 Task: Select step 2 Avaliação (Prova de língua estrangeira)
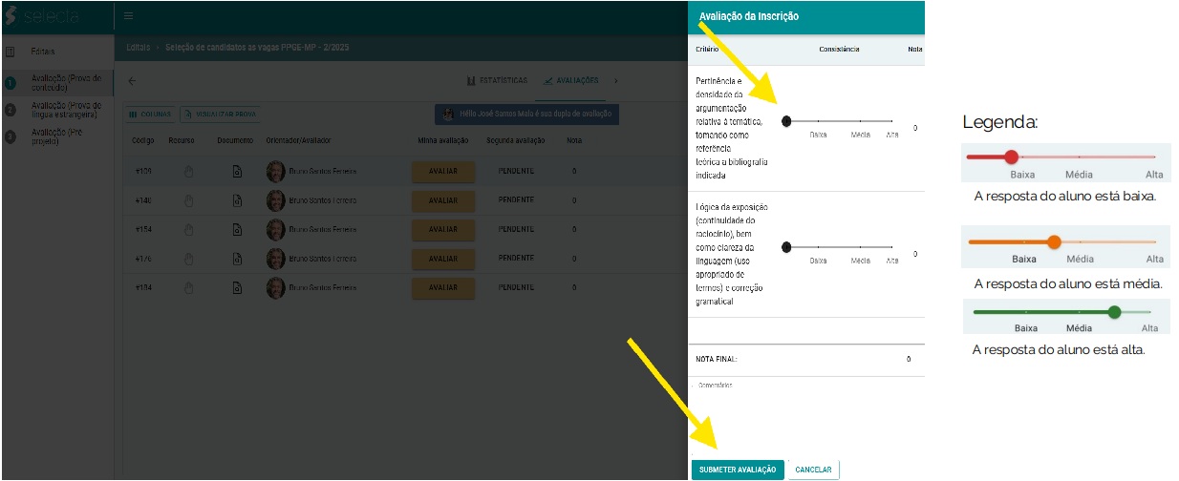point(56,110)
